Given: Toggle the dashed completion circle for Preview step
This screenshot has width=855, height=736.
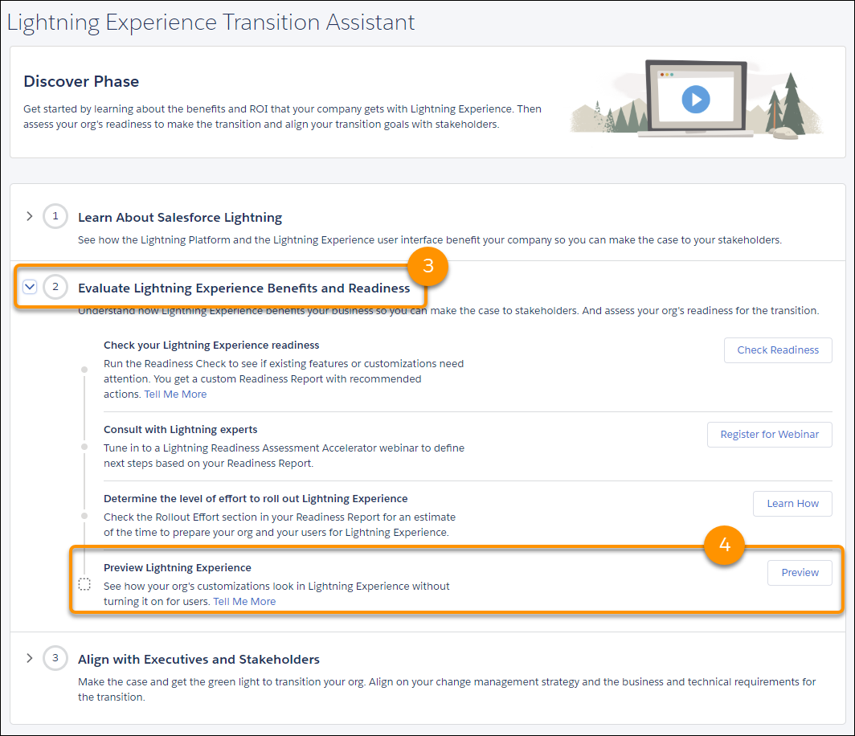Looking at the screenshot, I should (x=84, y=584).
